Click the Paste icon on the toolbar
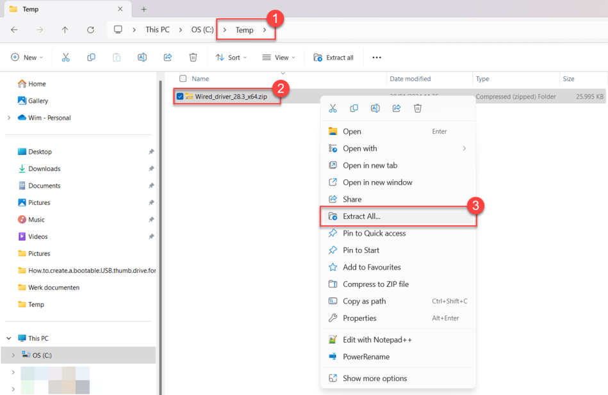Viewport: 608px width, 395px height. [x=117, y=57]
